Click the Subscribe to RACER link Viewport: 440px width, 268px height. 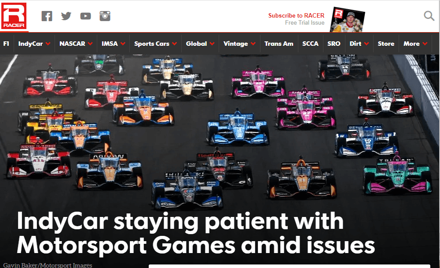click(296, 15)
